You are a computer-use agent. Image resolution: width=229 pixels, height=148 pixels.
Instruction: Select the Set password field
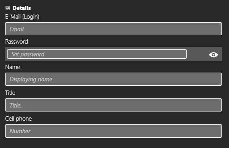[x=97, y=54]
